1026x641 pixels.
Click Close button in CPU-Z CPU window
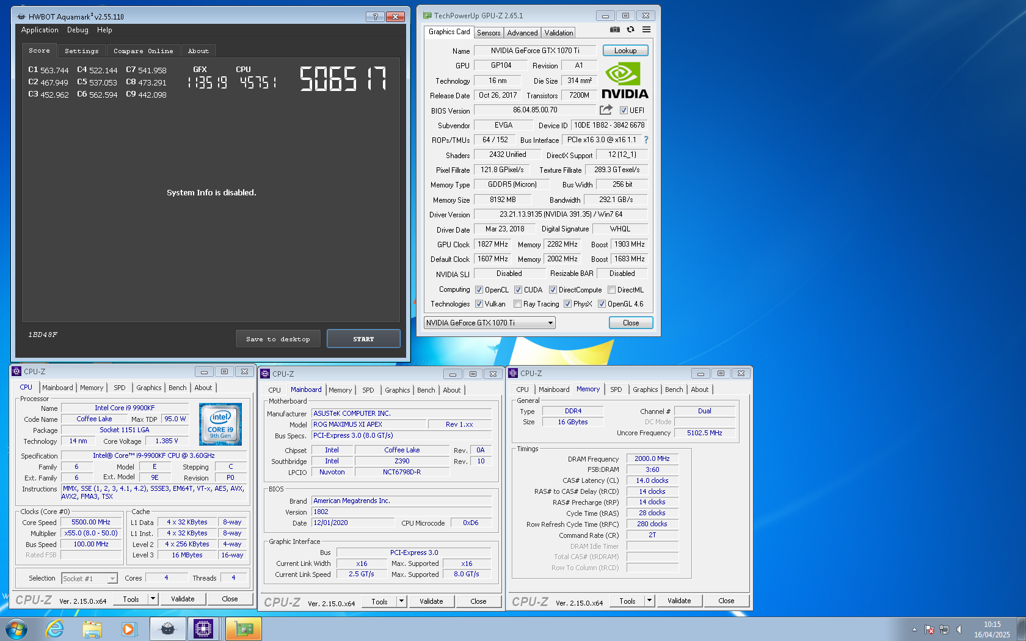[x=230, y=599]
